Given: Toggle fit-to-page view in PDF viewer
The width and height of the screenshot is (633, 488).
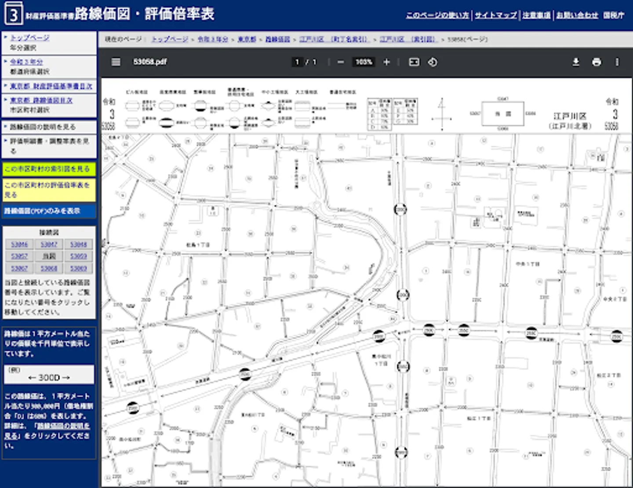Looking at the screenshot, I should click(x=413, y=62).
